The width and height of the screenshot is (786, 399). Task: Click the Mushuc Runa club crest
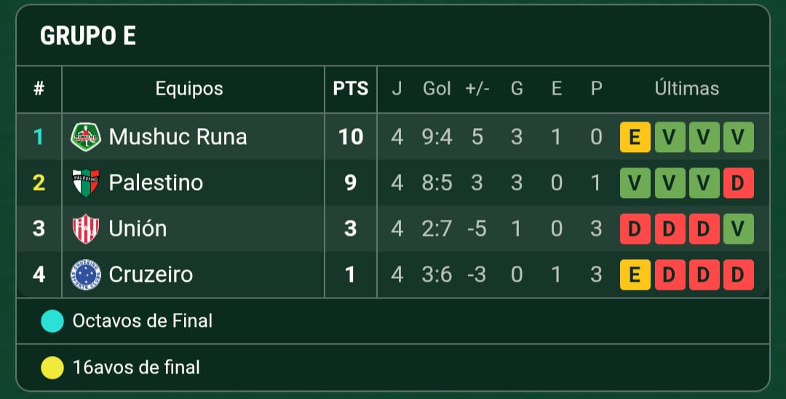(x=85, y=137)
